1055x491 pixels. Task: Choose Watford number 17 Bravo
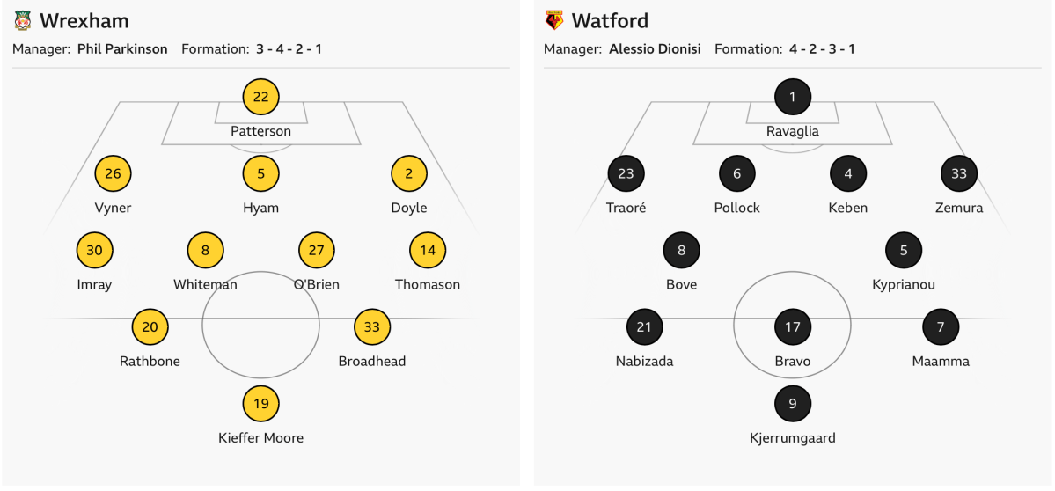[x=793, y=326]
